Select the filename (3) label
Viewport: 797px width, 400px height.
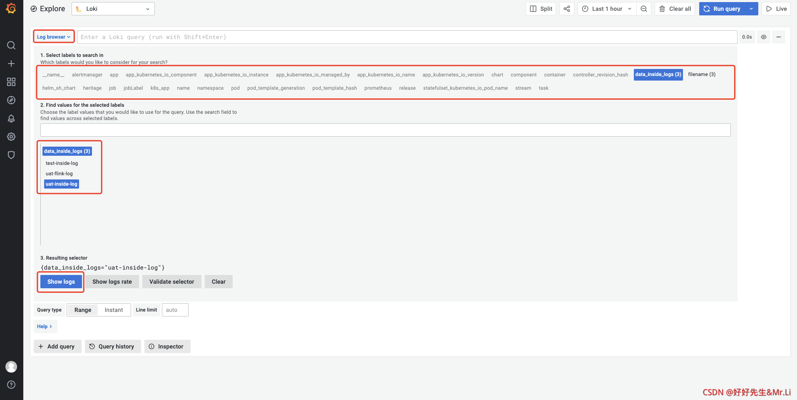[702, 74]
